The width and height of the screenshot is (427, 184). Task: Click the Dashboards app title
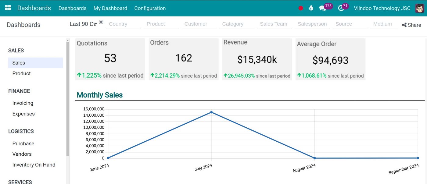coord(34,8)
